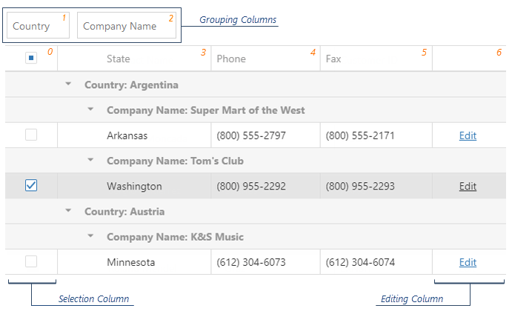512x314 pixels.
Task: Click the Edit link in Washington row
Action: point(468,186)
